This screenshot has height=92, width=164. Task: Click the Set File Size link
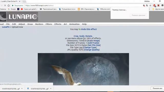[x=94, y=45]
